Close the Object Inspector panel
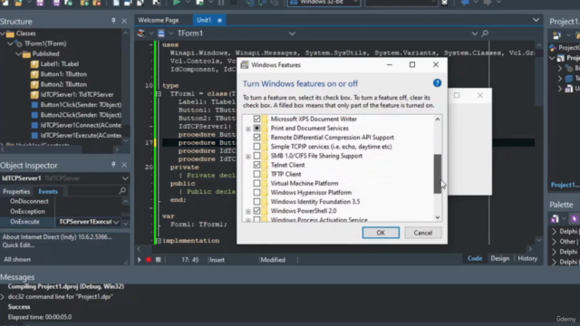The height and width of the screenshot is (326, 580). [x=124, y=165]
